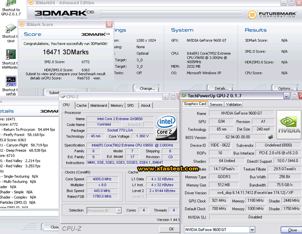Image resolution: width=302 pixels, height=234 pixels.
Task: Open Options... under Results
Action: pyautogui.click(x=286, y=89)
